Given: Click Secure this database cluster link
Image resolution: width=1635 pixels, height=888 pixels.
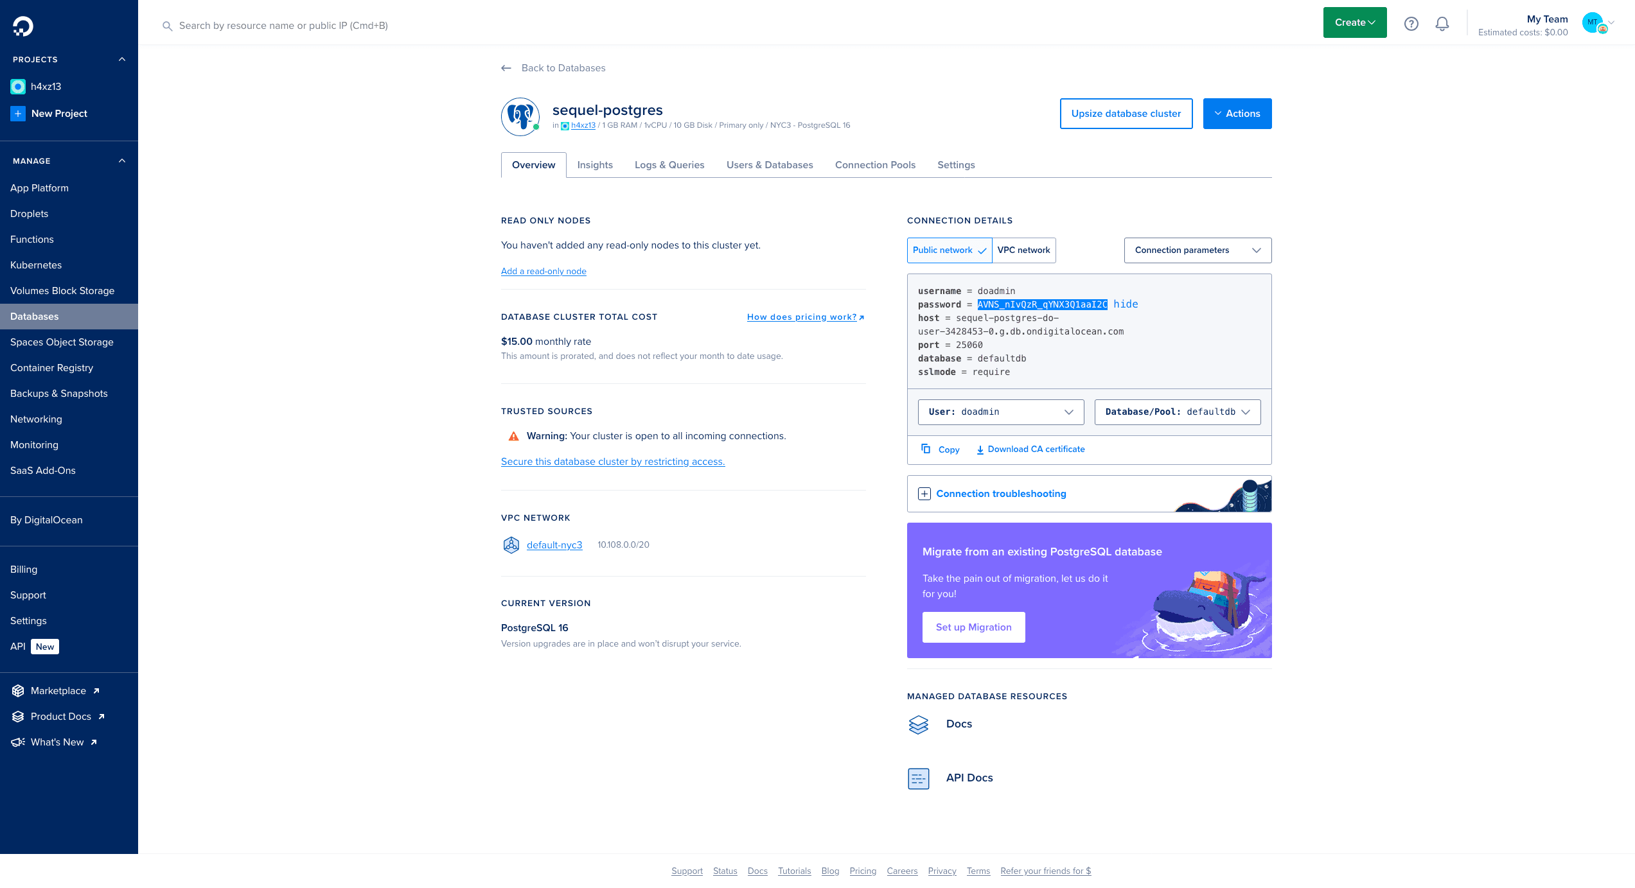Looking at the screenshot, I should click(x=613, y=462).
